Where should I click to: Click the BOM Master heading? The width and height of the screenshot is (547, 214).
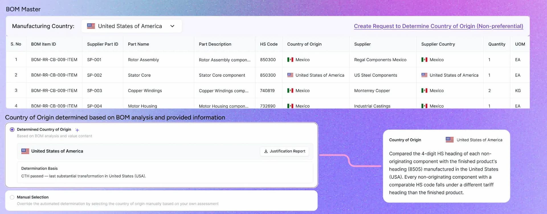tap(23, 9)
